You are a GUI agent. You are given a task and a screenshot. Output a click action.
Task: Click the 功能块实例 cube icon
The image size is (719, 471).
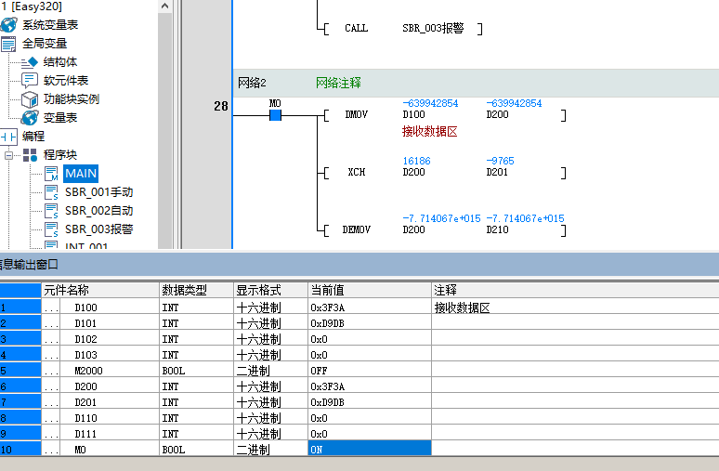[30, 99]
